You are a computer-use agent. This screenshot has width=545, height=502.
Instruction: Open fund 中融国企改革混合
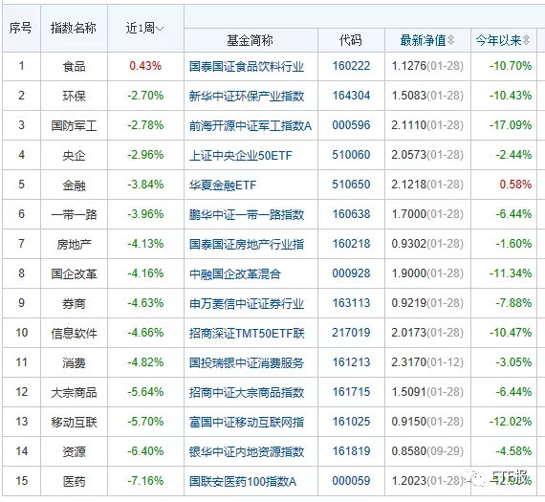coord(235,273)
